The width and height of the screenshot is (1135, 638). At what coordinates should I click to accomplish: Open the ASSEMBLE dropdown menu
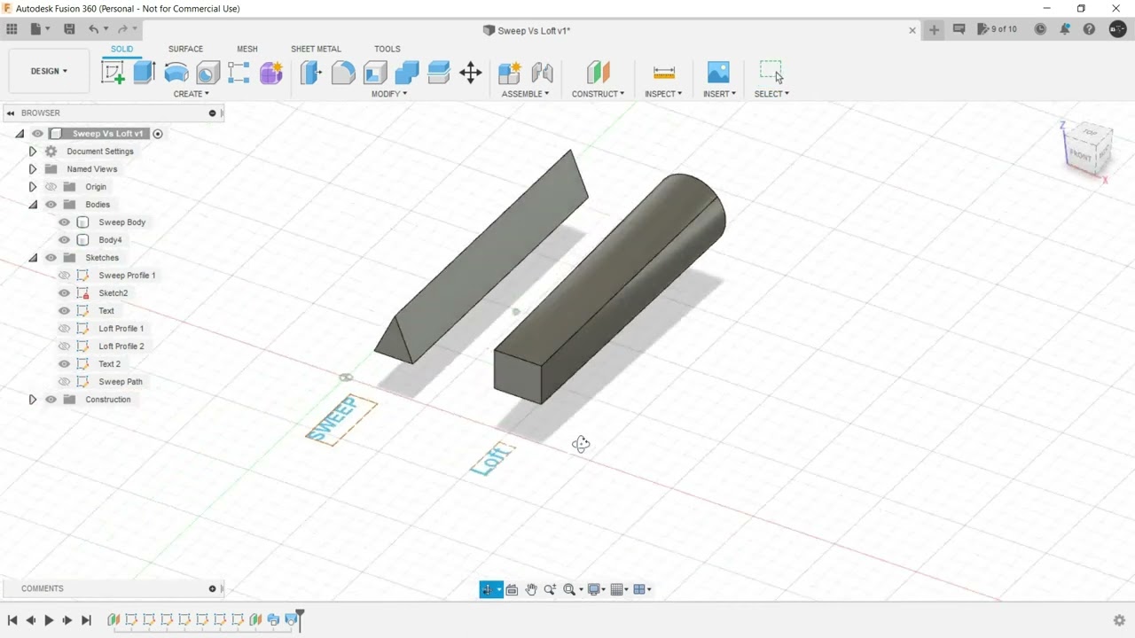coord(525,94)
